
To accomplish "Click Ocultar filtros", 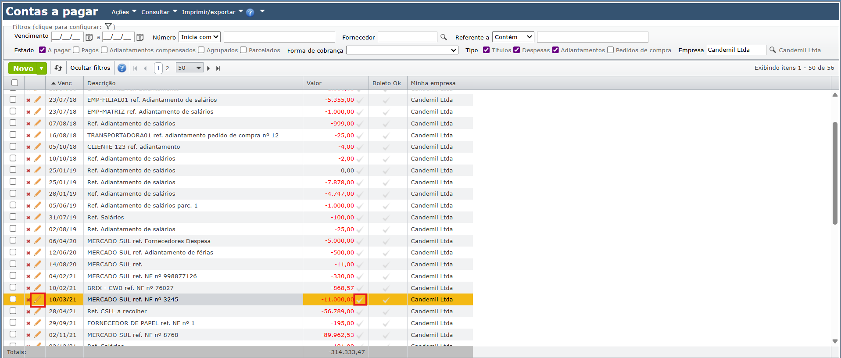I will [90, 68].
